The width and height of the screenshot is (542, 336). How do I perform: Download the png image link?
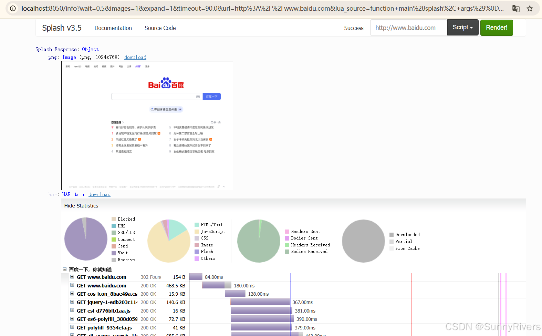135,57
